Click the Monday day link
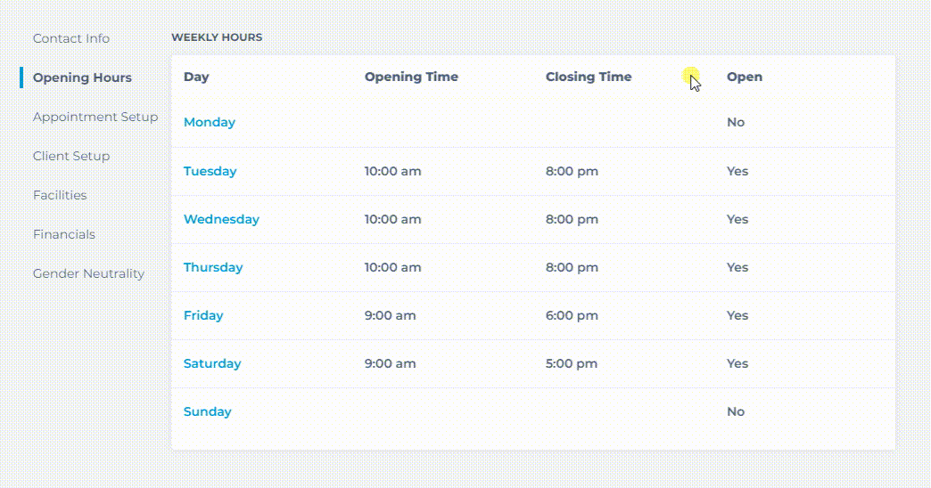 tap(209, 122)
